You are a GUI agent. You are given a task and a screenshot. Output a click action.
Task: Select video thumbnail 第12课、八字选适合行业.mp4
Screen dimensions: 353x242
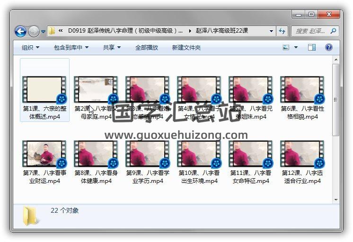[x=302, y=154]
